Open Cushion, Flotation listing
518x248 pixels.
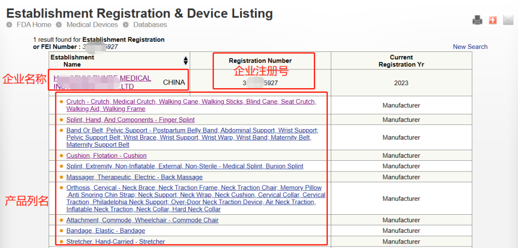pyautogui.click(x=106, y=156)
